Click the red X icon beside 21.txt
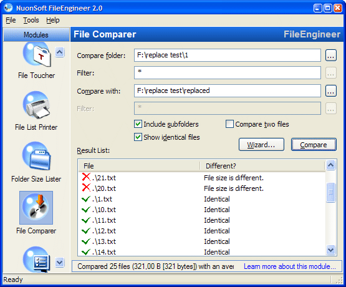The image size is (346, 287). (x=86, y=177)
